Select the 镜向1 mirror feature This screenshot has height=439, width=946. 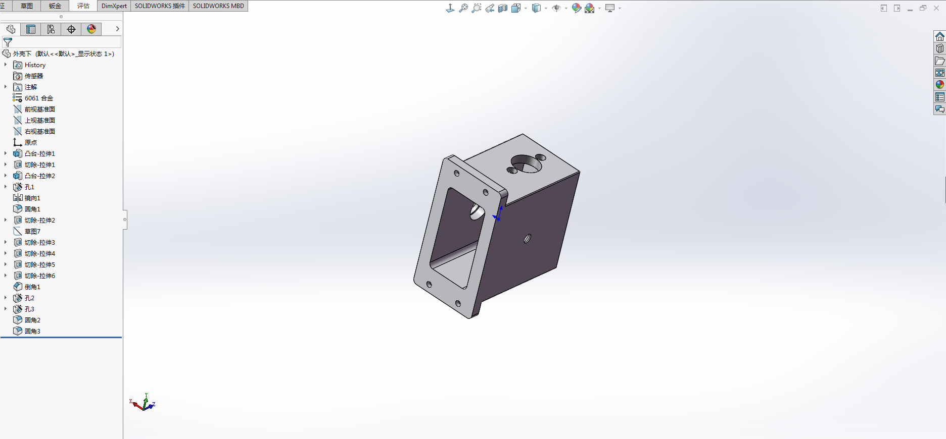coord(27,198)
